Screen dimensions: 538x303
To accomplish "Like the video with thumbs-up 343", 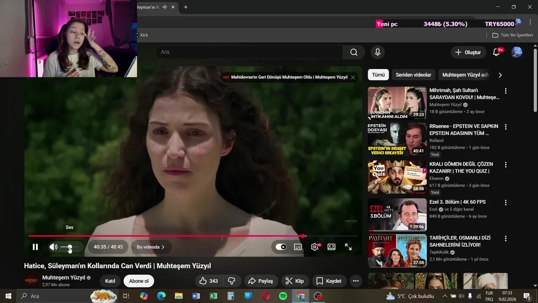I will [209, 281].
